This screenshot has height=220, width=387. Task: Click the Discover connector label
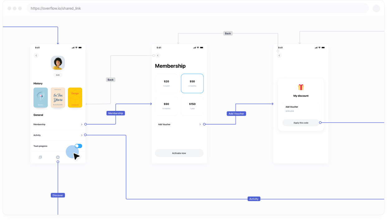(x=58, y=195)
